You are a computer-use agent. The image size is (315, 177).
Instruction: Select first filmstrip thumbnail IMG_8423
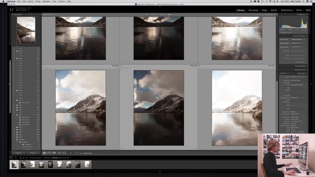(14, 164)
